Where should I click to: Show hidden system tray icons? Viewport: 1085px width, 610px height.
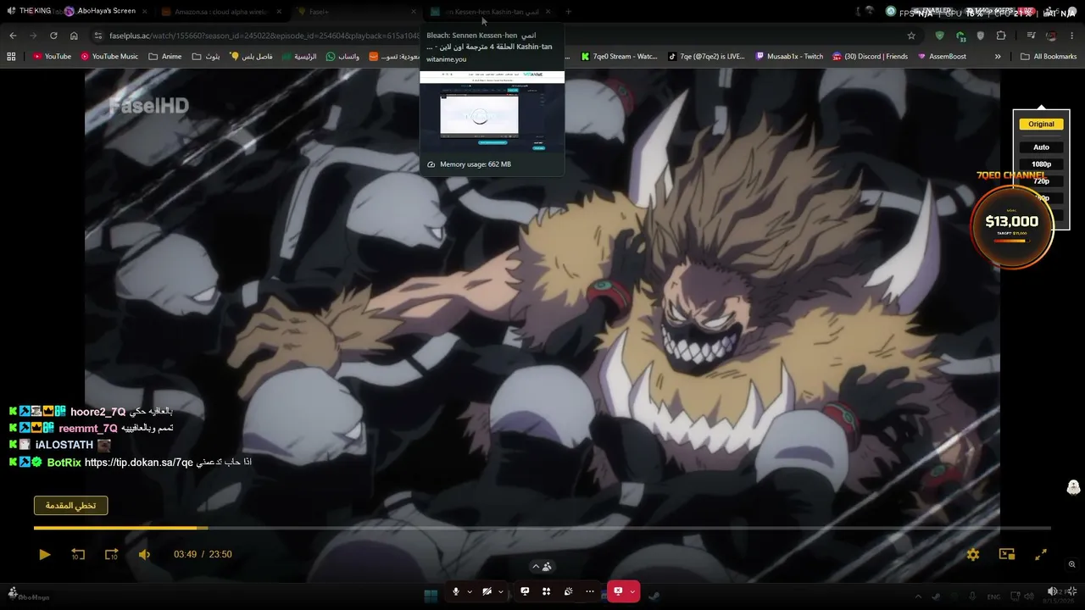pos(918,596)
